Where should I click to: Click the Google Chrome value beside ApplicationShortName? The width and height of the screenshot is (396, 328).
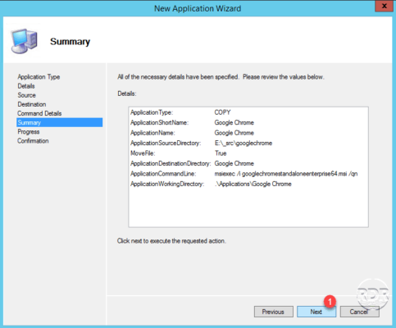tap(234, 122)
